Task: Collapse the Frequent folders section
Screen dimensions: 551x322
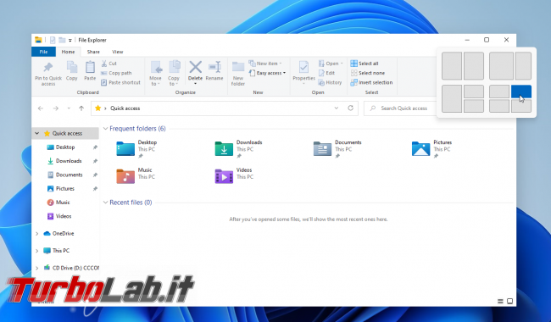Action: 105,129
